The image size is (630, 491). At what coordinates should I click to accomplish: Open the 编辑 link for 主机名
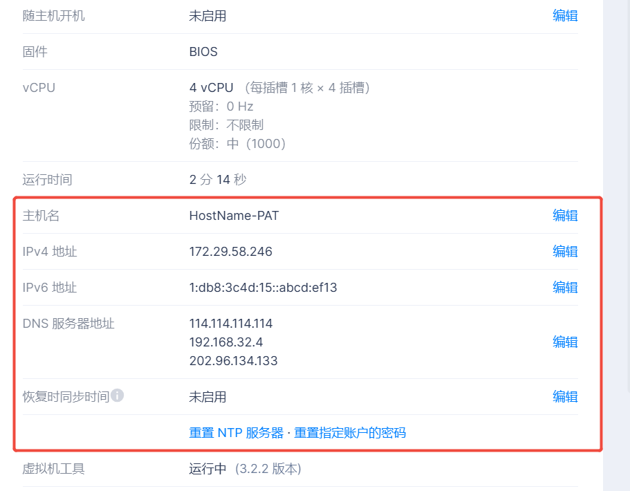pyautogui.click(x=565, y=215)
